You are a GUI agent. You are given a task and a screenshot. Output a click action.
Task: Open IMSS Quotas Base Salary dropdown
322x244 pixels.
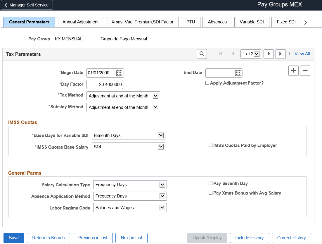click(129, 147)
